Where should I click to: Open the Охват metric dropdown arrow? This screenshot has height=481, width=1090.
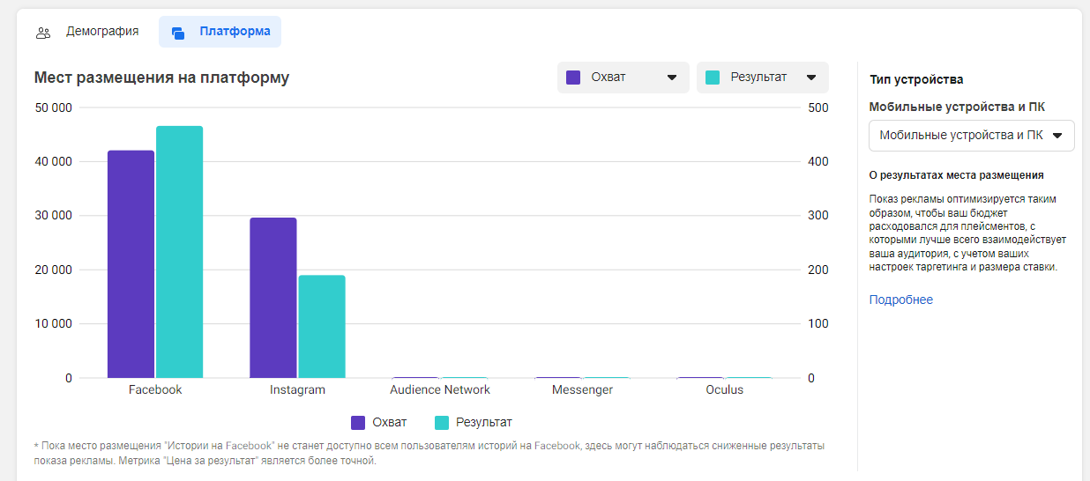tap(672, 78)
